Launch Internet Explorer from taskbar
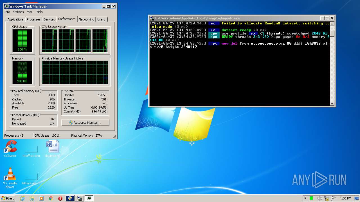This screenshot has height=202, width=360. 22,198
